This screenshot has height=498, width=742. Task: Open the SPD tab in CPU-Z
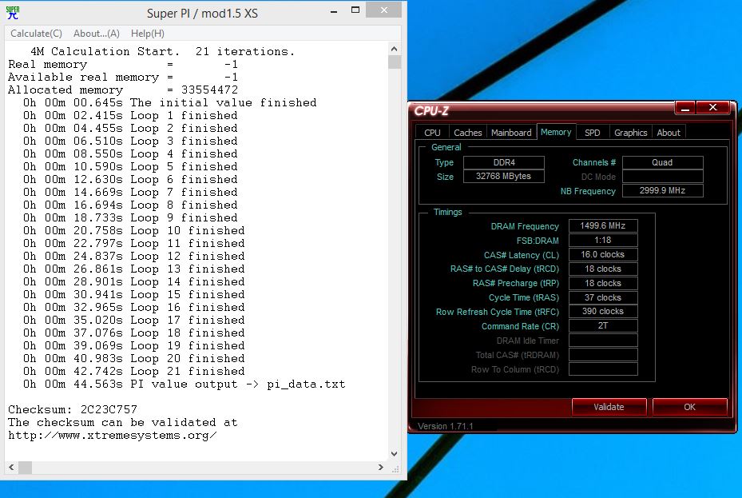coord(593,133)
